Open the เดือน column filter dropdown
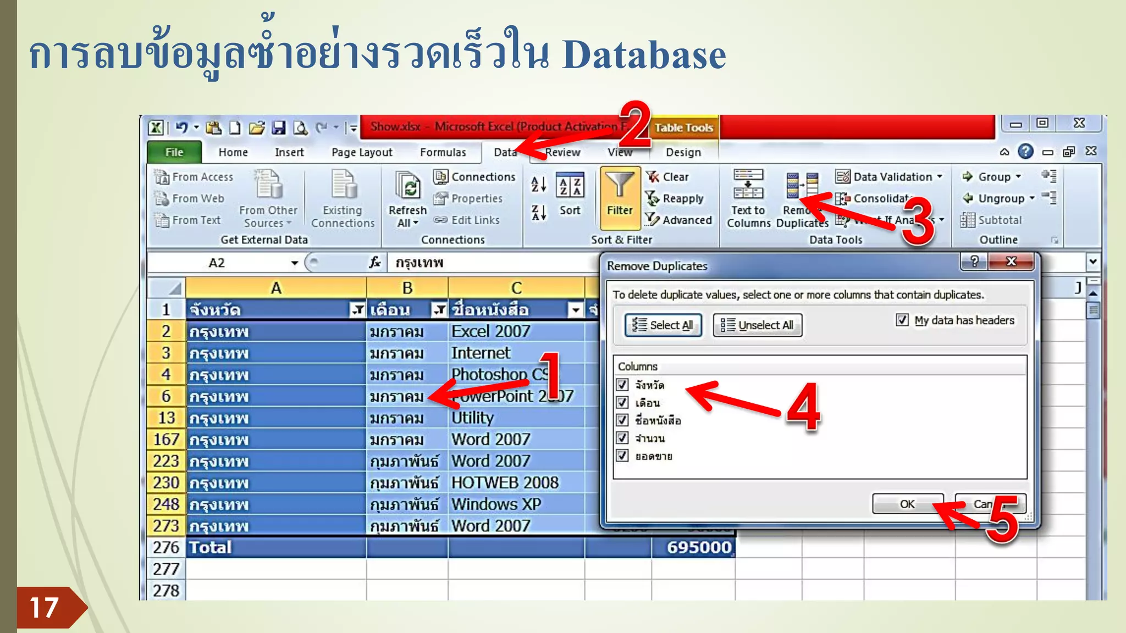This screenshot has width=1126, height=633. pos(439,310)
